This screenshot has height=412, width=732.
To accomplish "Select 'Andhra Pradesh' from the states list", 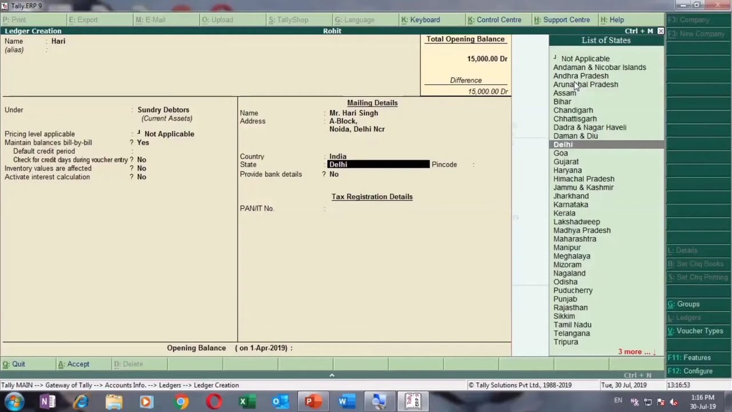I will coord(581,76).
